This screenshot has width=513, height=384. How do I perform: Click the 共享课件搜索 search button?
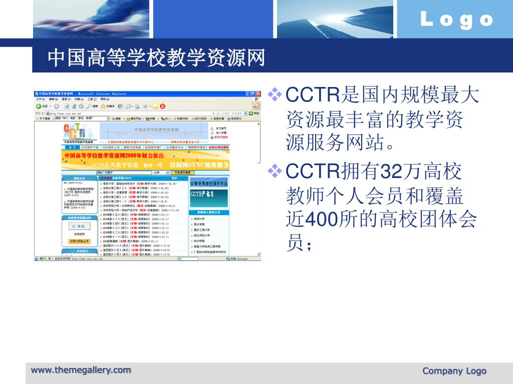182,172
